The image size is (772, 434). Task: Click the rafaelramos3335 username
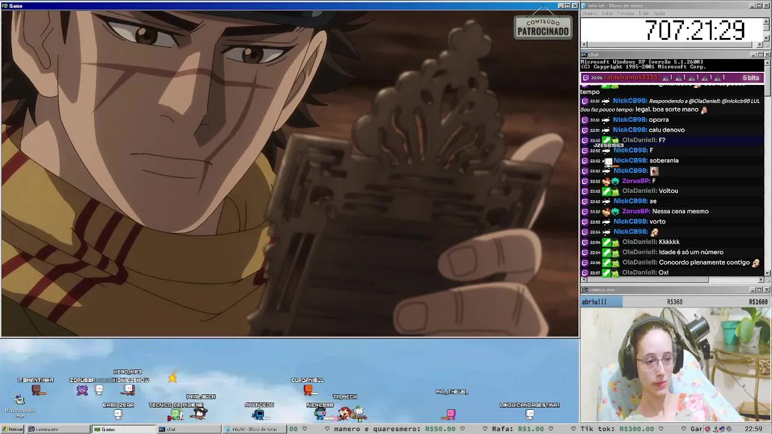(631, 78)
